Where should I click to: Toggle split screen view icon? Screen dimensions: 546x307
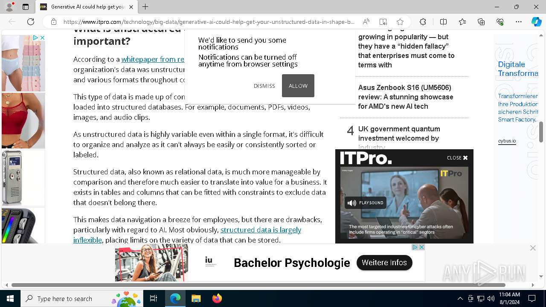[x=443, y=22]
